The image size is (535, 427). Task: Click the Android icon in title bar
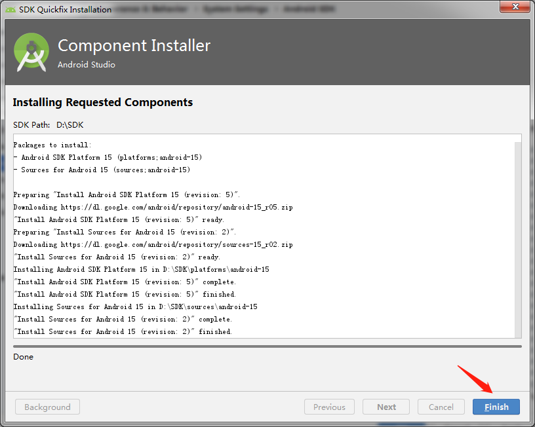tap(10, 10)
